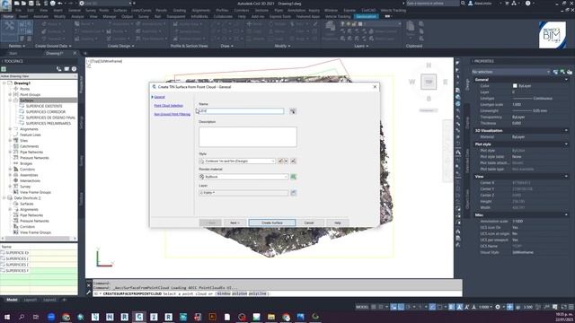Open the No selection dropdown in Properties
This screenshot has height=323, width=575.
coord(512,72)
